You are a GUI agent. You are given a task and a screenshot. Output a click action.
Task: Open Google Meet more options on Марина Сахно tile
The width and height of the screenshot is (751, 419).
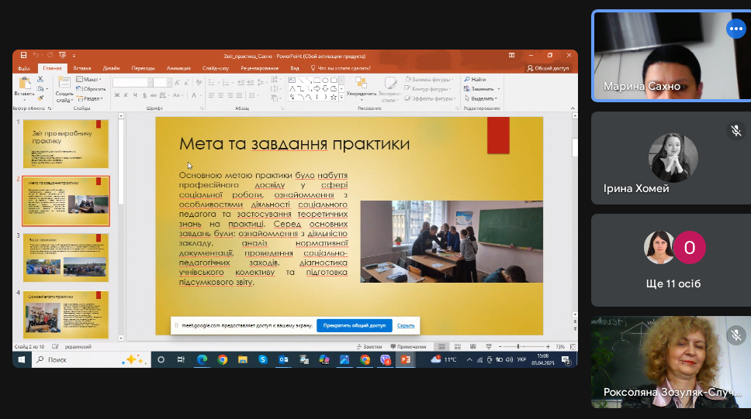[x=735, y=29]
